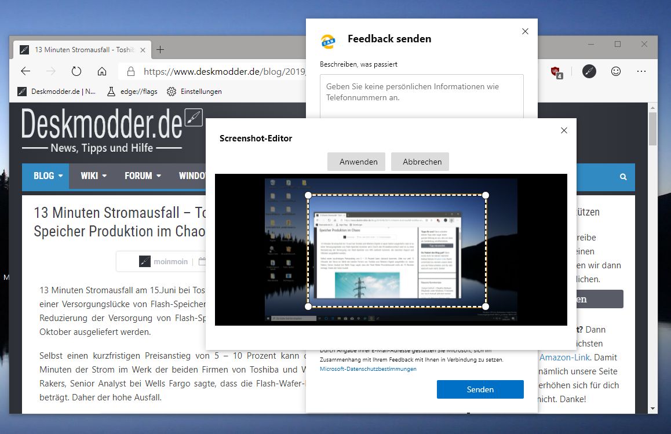Viewport: 671px width, 434px height.
Task: Send feedback with the Senden button
Action: click(480, 389)
